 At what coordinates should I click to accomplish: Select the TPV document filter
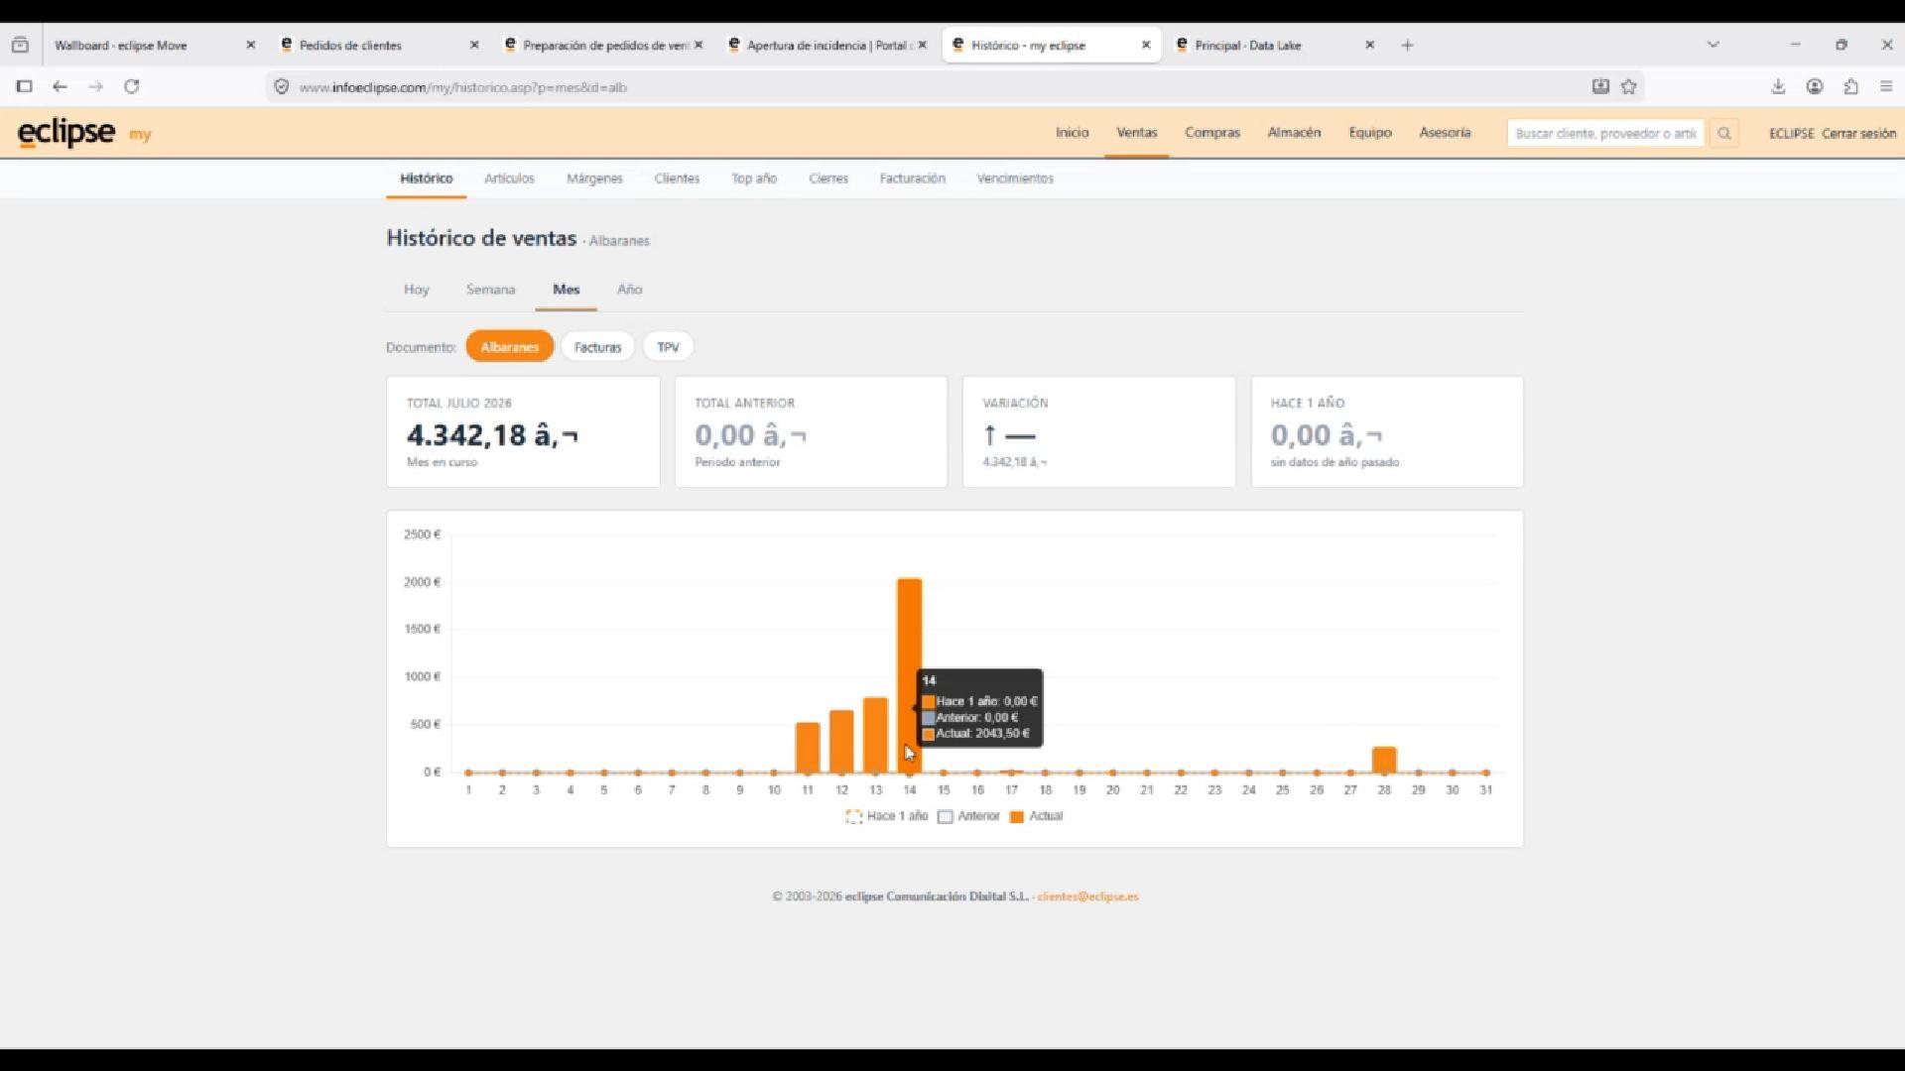tap(668, 347)
